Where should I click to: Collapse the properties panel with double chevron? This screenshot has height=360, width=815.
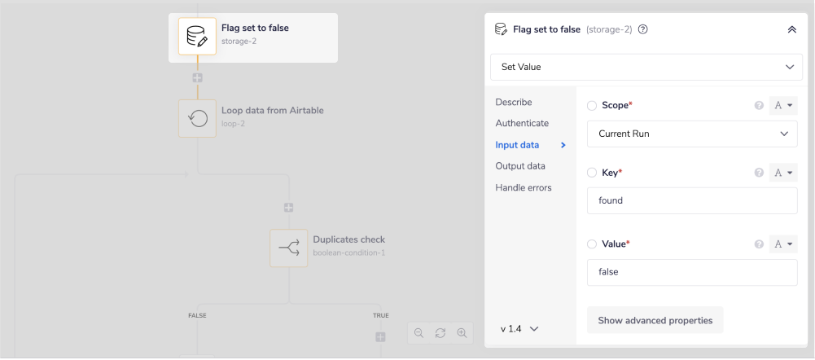point(792,29)
